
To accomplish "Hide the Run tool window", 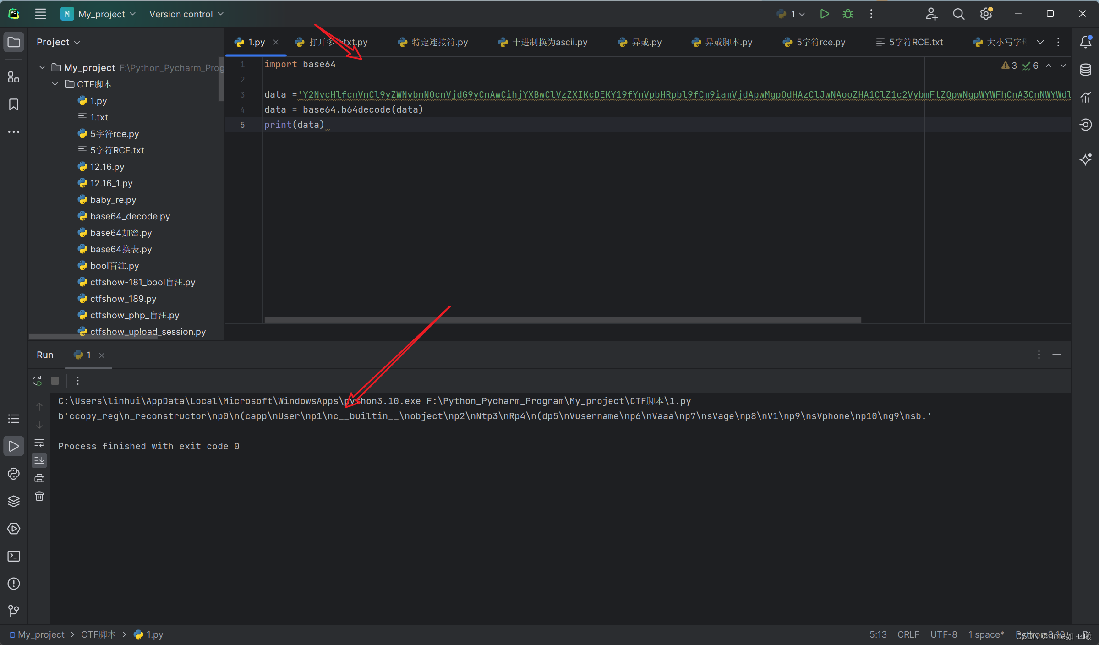I will [x=1057, y=355].
